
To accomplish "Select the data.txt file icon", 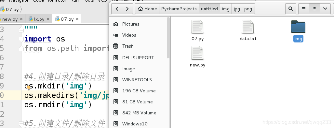I will (248, 27).
